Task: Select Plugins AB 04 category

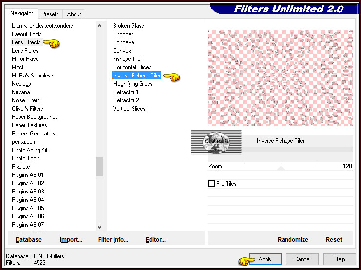Action: [x=28, y=200]
